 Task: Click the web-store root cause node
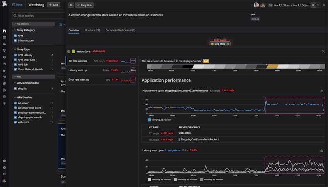pos(220,44)
